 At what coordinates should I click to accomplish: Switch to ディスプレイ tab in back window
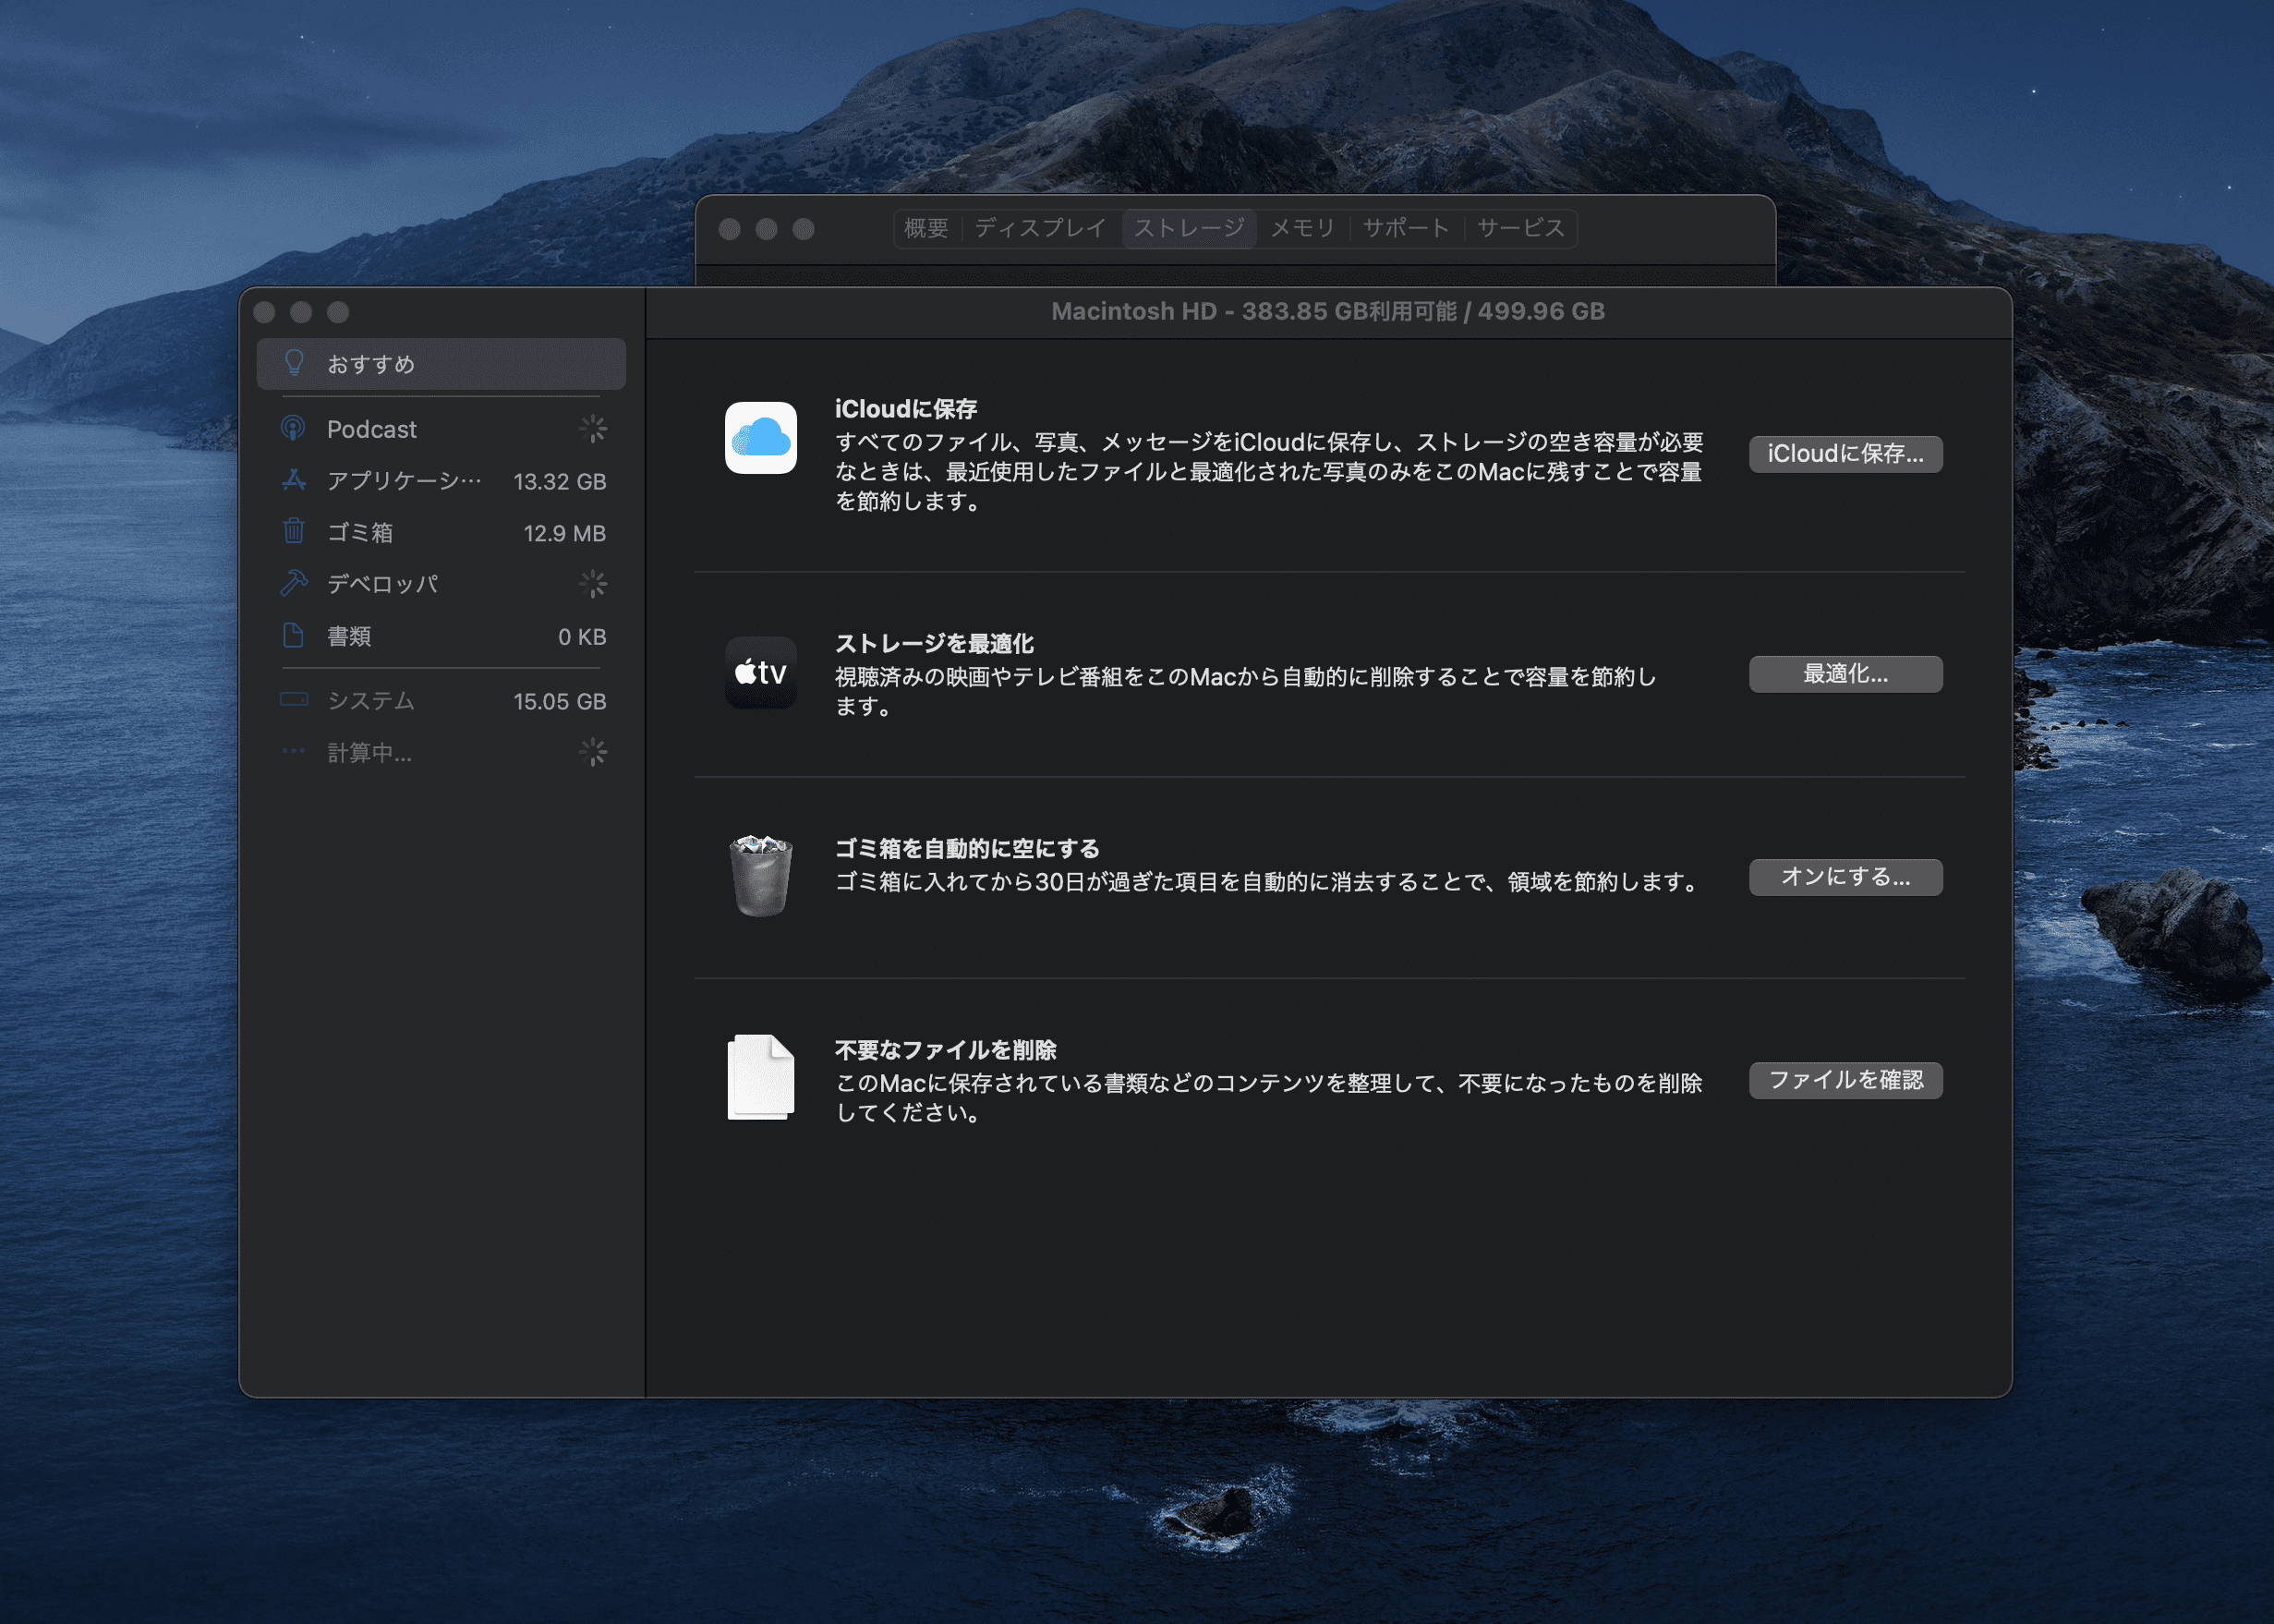coord(1041,228)
